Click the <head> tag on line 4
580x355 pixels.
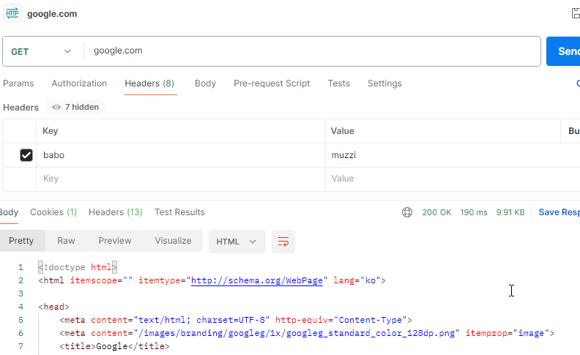pyautogui.click(x=53, y=307)
